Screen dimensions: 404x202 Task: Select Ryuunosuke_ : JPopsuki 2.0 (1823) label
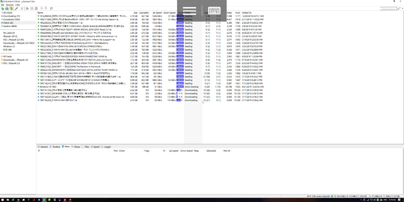(19, 43)
